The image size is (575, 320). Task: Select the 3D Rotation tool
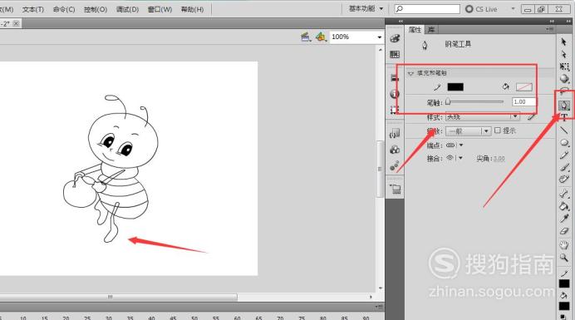(564, 78)
